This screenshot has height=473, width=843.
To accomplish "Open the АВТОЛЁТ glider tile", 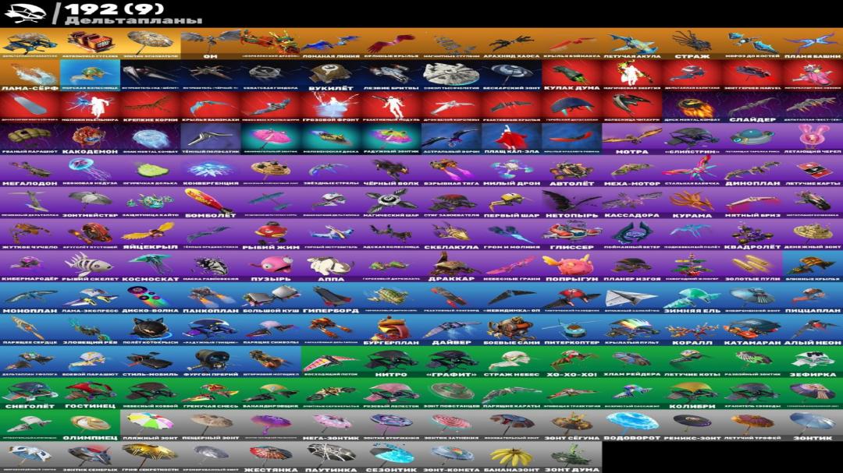I will (572, 170).
